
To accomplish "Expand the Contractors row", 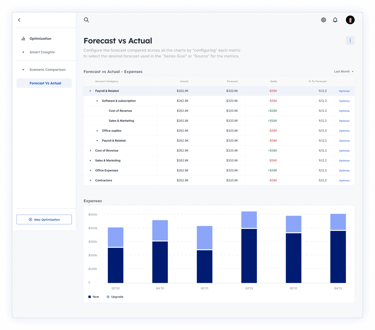I will point(90,181).
